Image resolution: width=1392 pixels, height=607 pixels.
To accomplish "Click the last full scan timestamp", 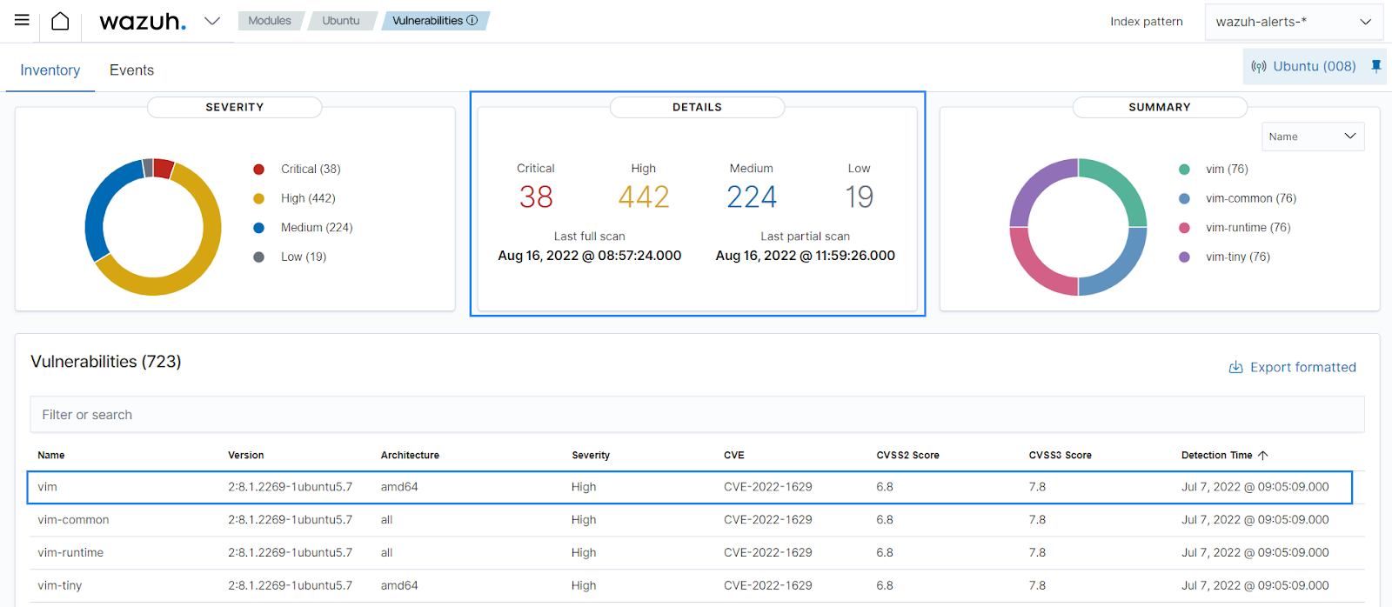I will tap(590, 256).
